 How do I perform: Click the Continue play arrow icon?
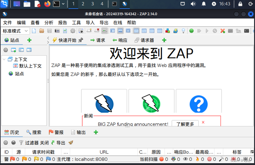pyautogui.click(x=207, y=31)
